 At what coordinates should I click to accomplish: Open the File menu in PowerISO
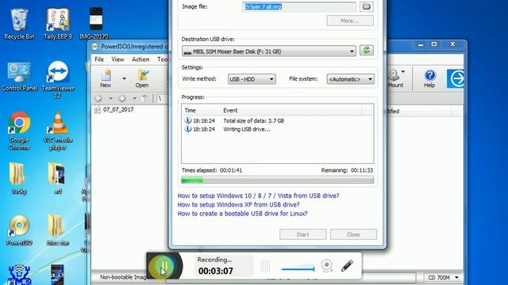[99, 59]
